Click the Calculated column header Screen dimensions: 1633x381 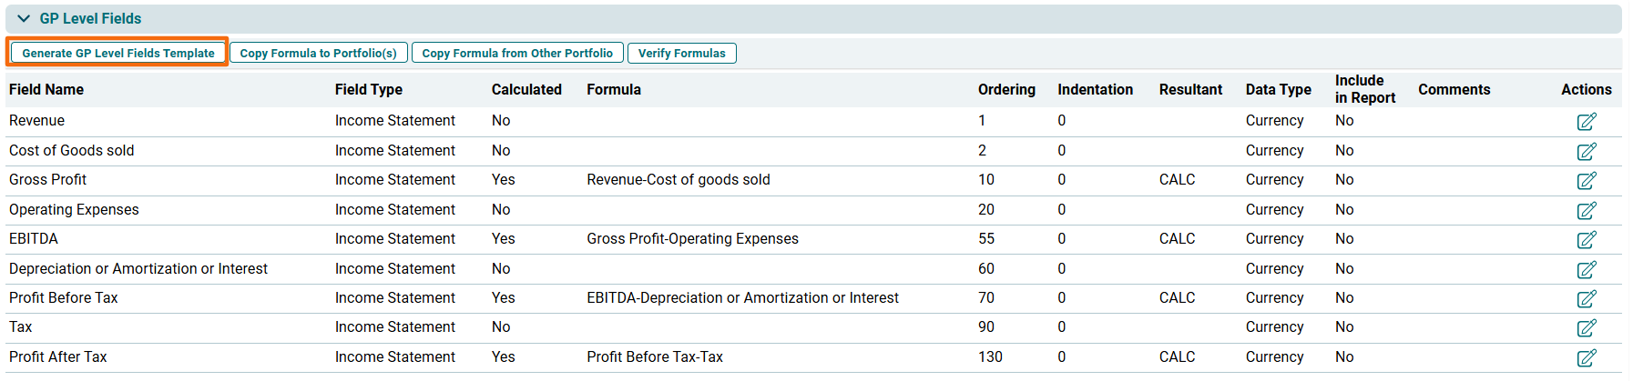pyautogui.click(x=526, y=89)
